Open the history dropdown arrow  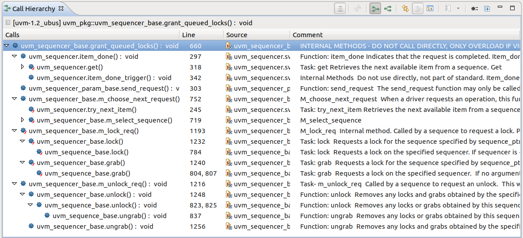coord(458,8)
